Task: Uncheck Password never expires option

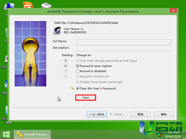Action: 77,66
